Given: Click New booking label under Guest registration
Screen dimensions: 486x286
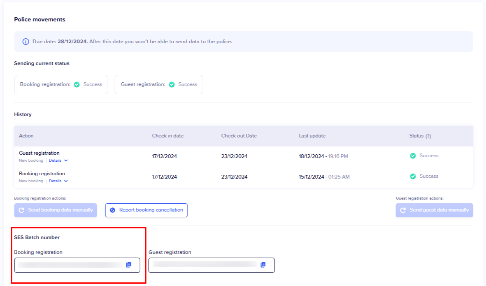Looking at the screenshot, I should coord(31,160).
